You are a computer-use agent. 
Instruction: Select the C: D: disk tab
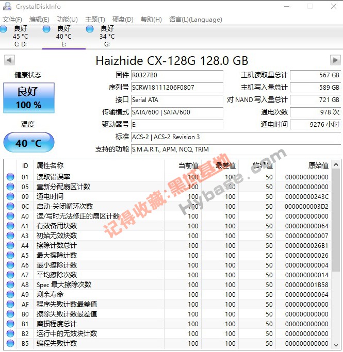pyautogui.click(x=20, y=36)
